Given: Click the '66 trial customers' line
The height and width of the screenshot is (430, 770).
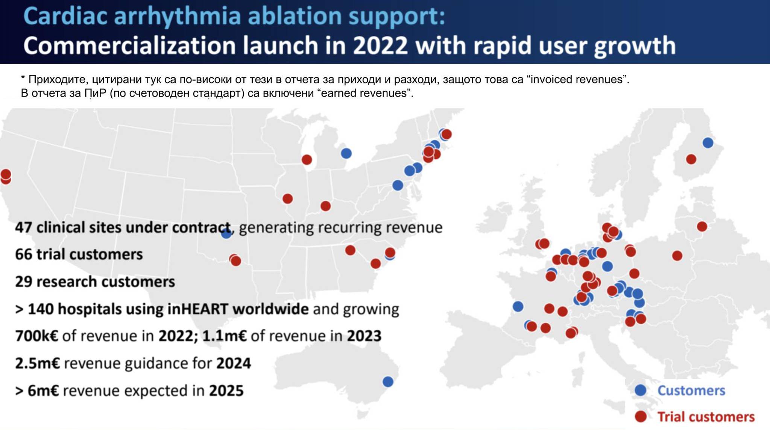Looking at the screenshot, I should [79, 254].
